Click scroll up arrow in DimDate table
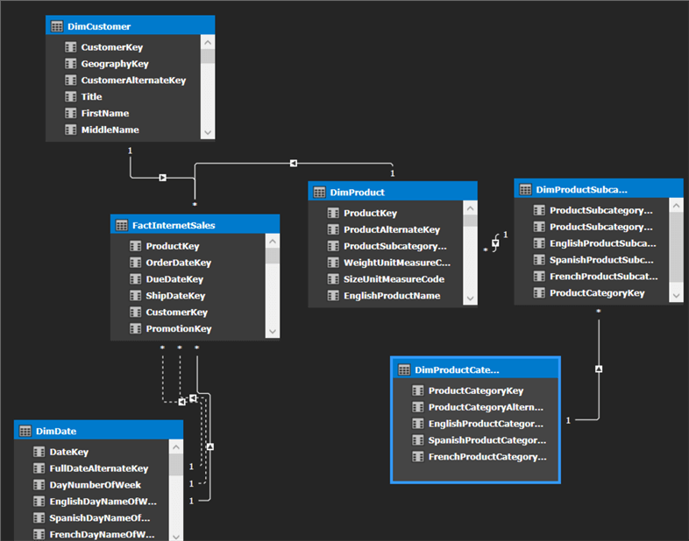The width and height of the screenshot is (689, 541). [176, 447]
